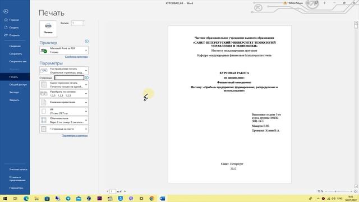
Task: Open Настраиваемая печать page range dropdown
Action: point(64,71)
